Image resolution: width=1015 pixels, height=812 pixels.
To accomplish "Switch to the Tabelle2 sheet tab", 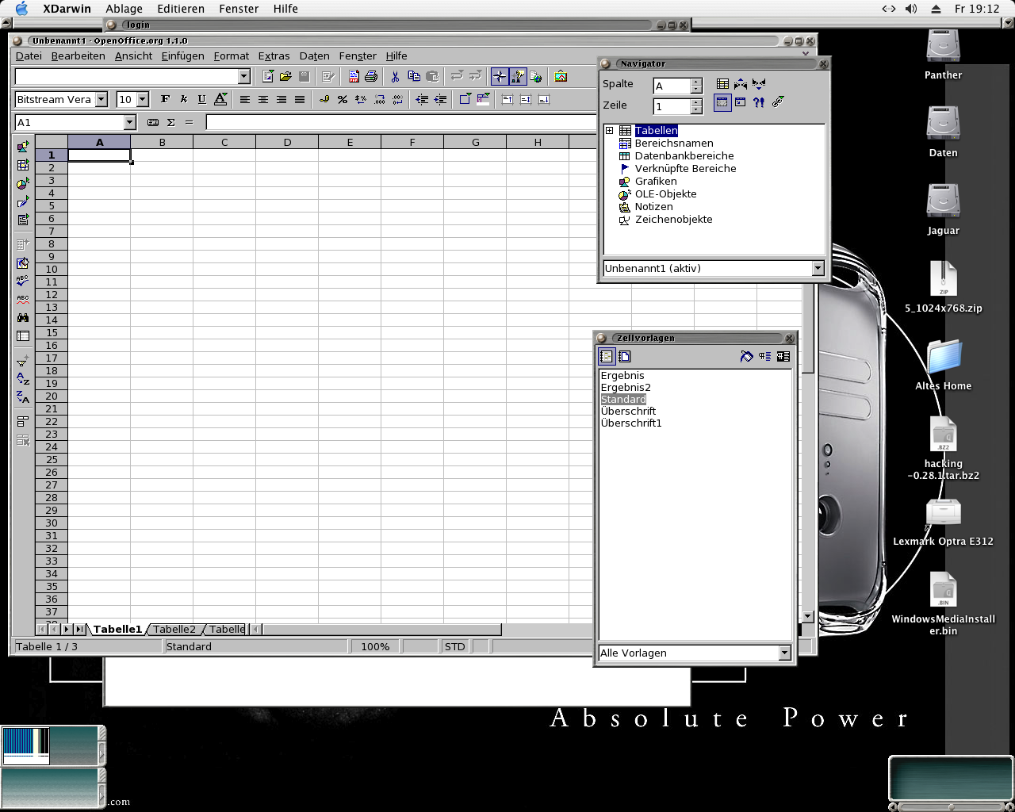I will (174, 630).
